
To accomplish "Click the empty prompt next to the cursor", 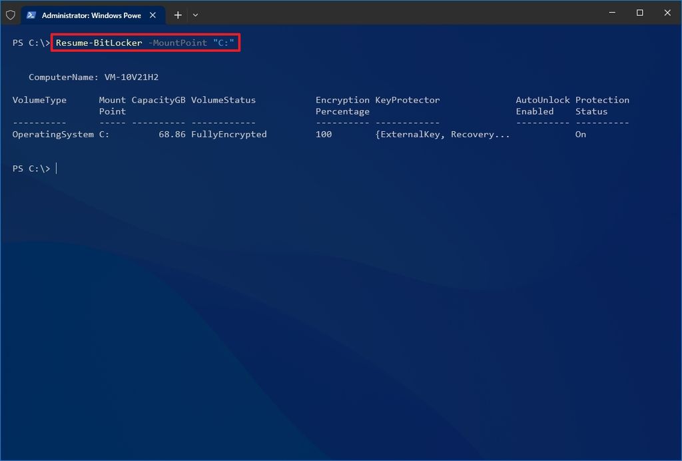I will (57, 168).
